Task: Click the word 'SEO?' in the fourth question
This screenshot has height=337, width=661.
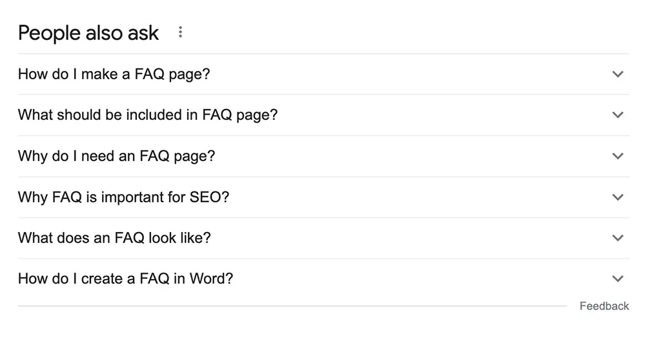Action: point(209,197)
